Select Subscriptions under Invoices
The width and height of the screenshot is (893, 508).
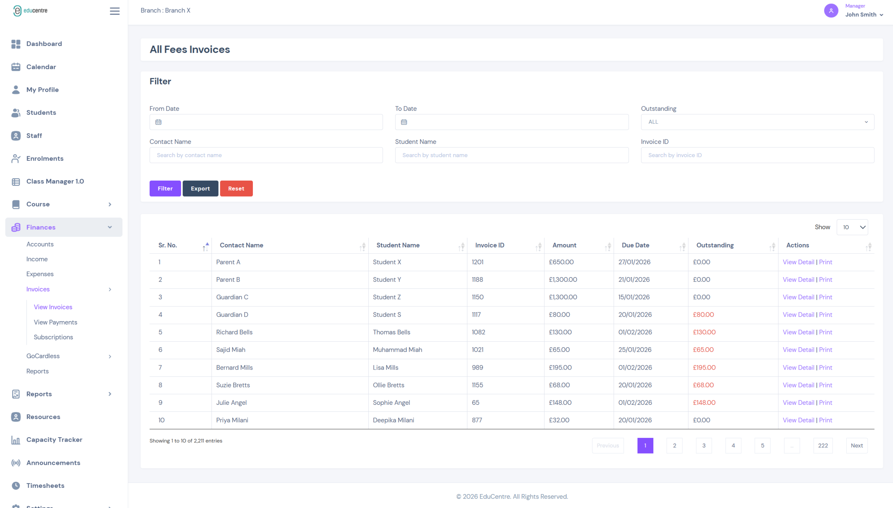coord(53,338)
